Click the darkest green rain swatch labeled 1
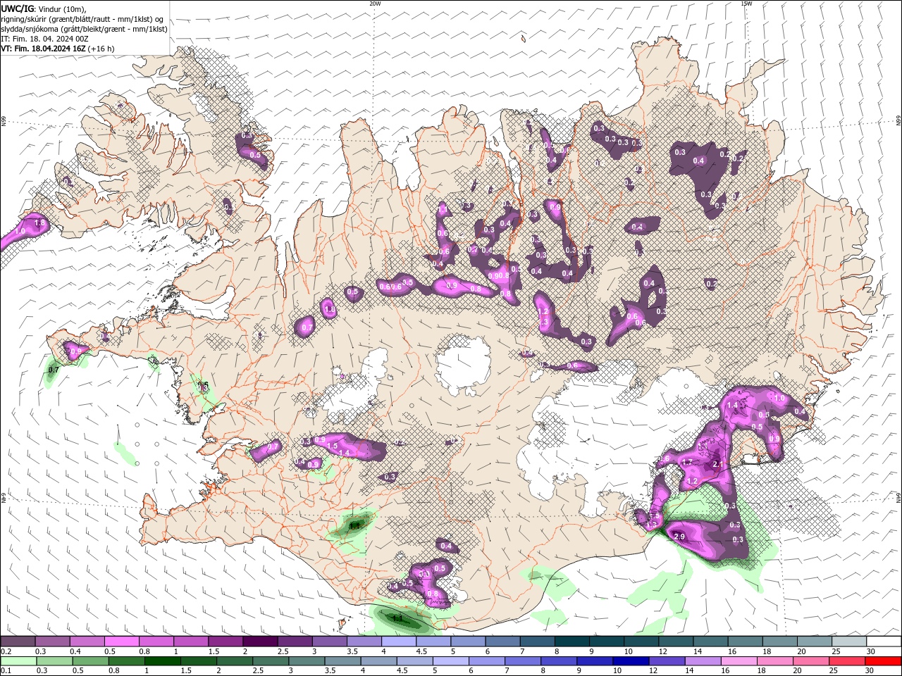902x676 pixels. tap(162, 661)
